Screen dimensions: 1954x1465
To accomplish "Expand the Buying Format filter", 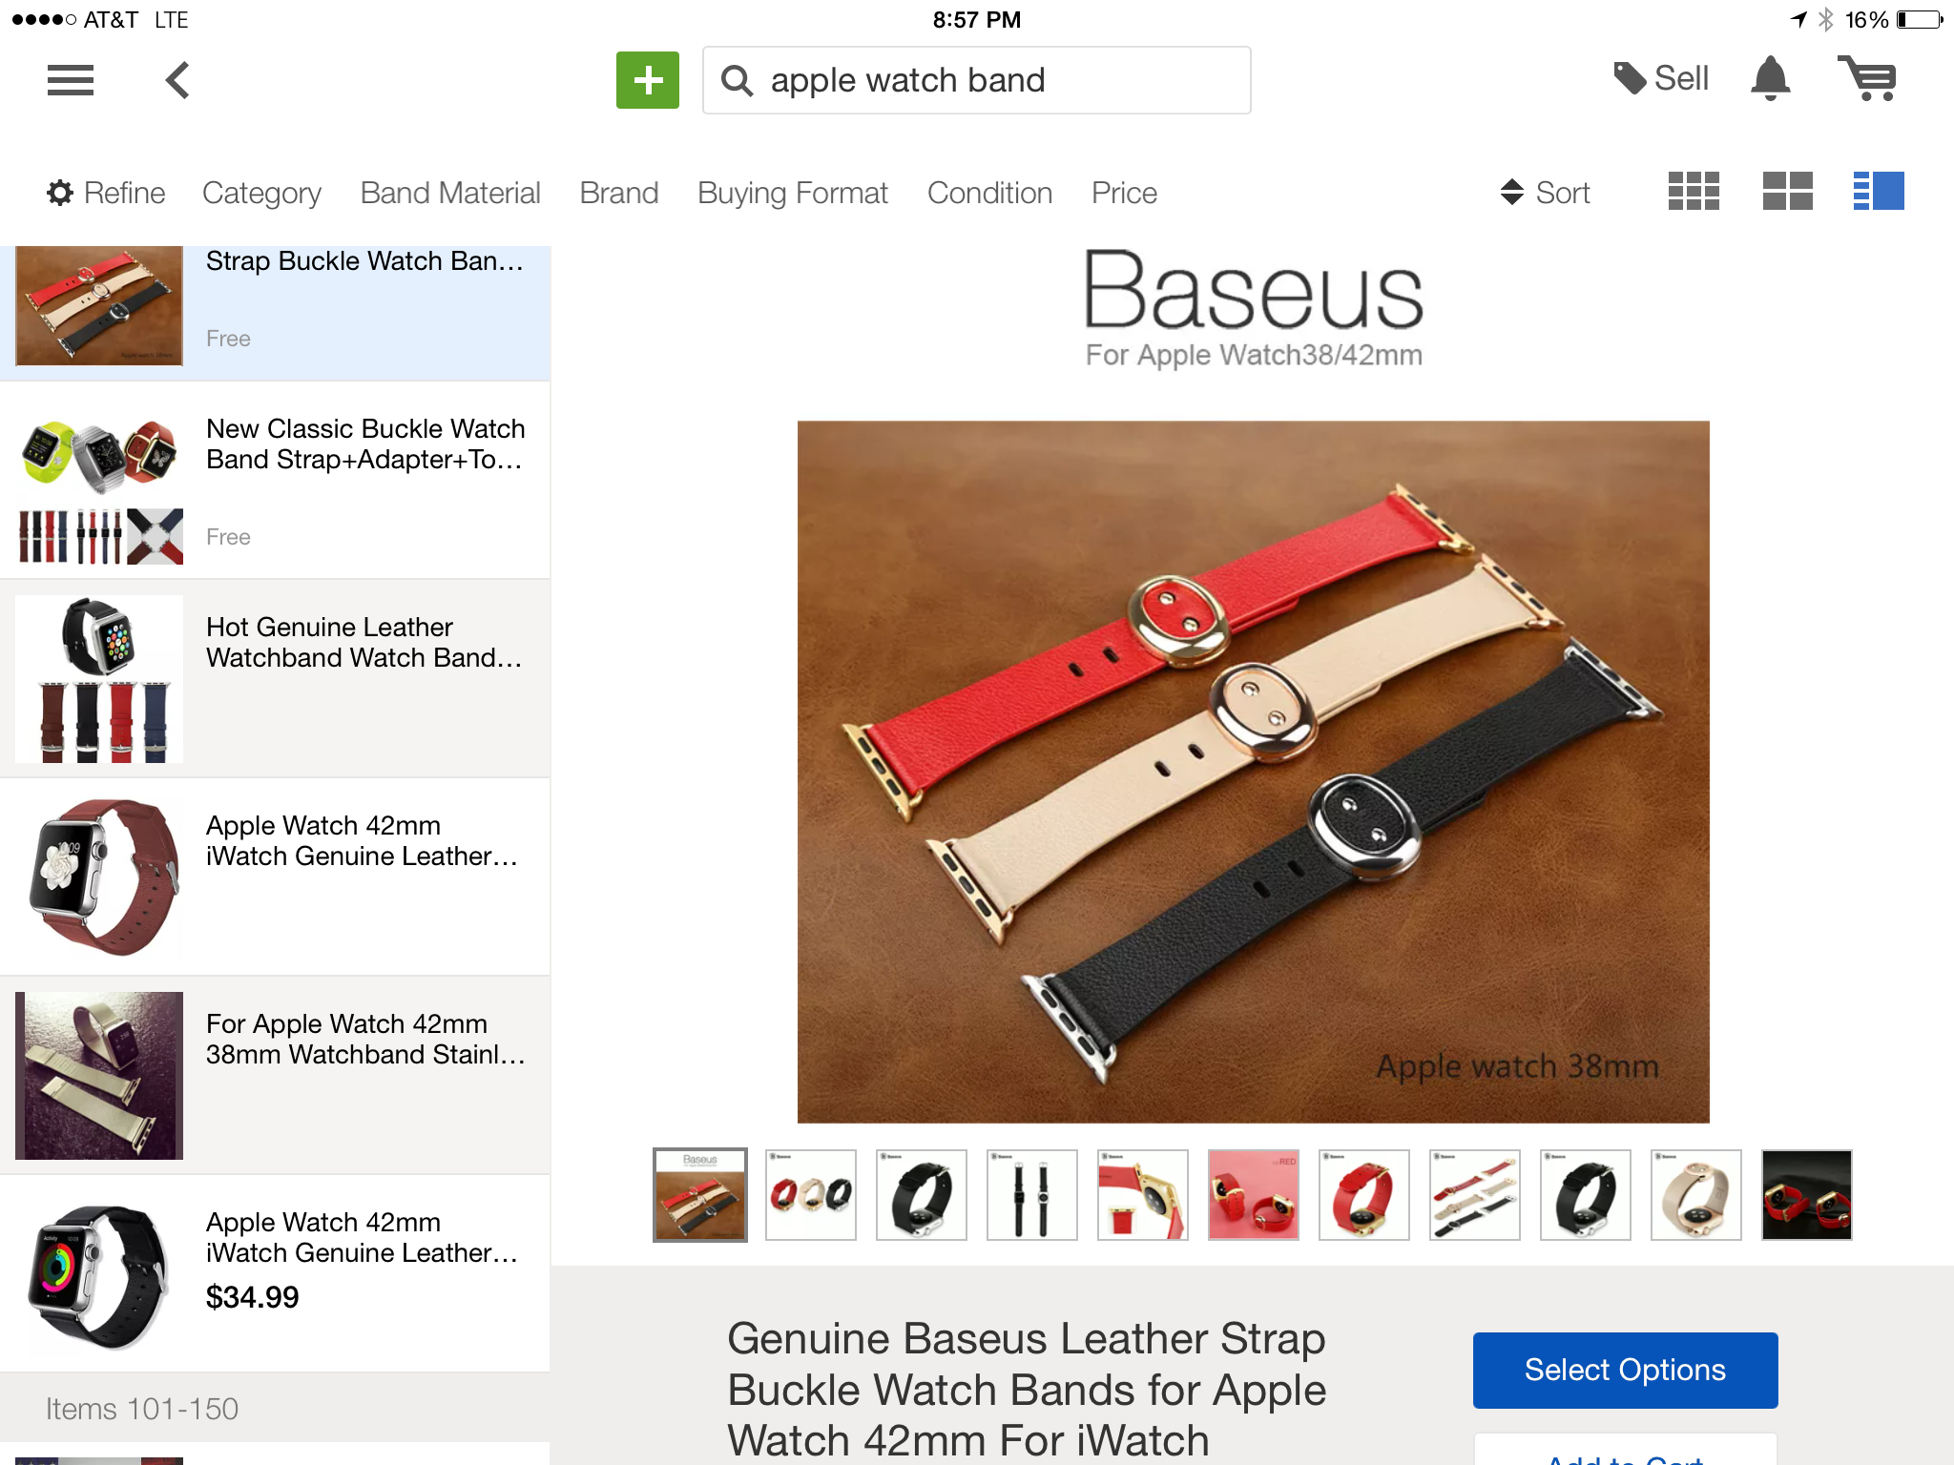I will pos(793,193).
